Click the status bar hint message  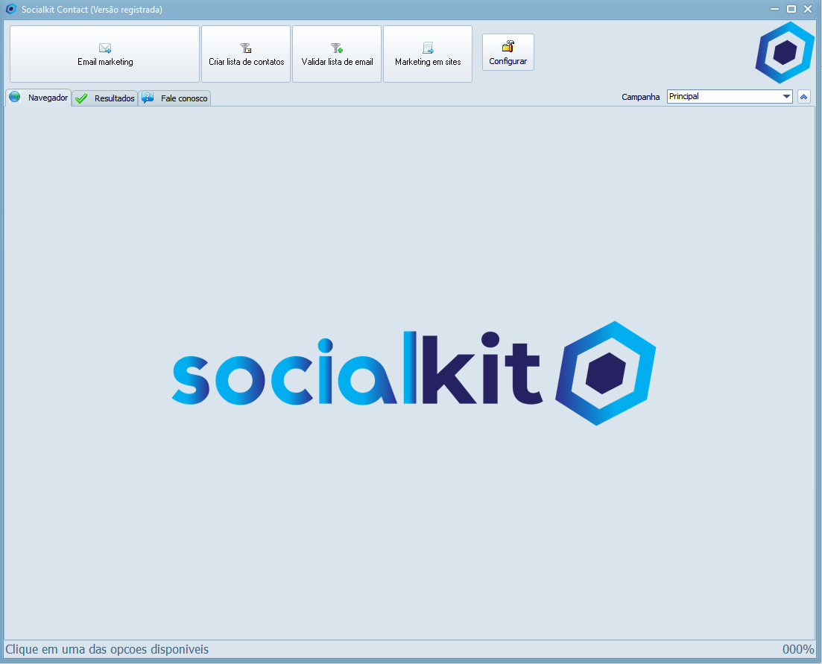click(x=107, y=650)
